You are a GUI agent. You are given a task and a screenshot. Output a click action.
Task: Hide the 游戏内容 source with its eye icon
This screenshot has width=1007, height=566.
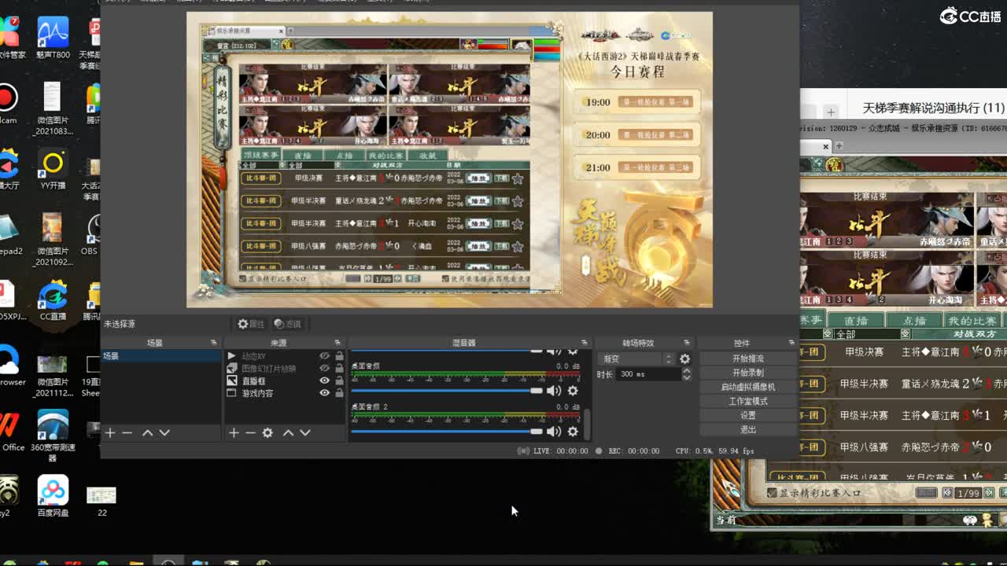tap(324, 393)
